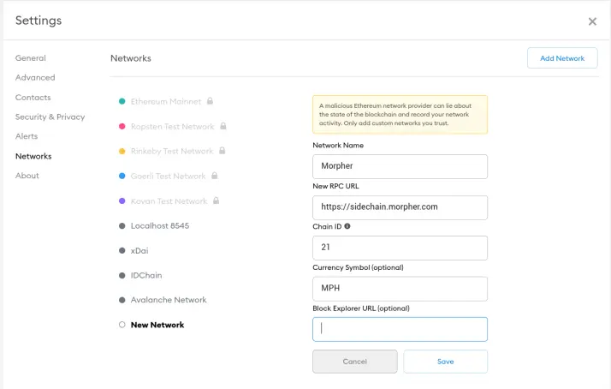This screenshot has width=611, height=389.
Task: Save the new Morpher network
Action: [445, 362]
